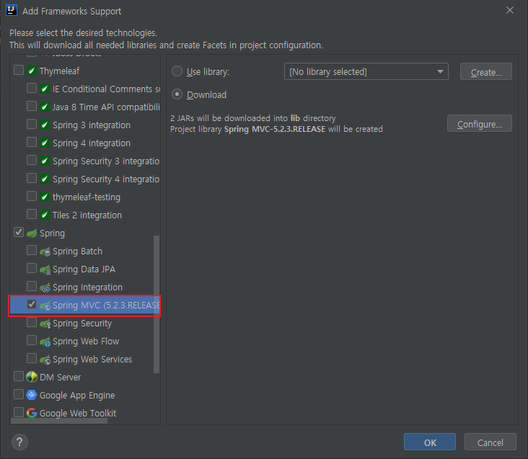Image resolution: width=528 pixels, height=459 pixels.
Task: Select the DM Server label
Action: 61,378
